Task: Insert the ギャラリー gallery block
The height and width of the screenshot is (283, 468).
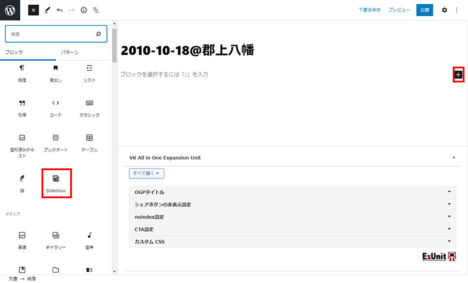Action: pyautogui.click(x=56, y=240)
